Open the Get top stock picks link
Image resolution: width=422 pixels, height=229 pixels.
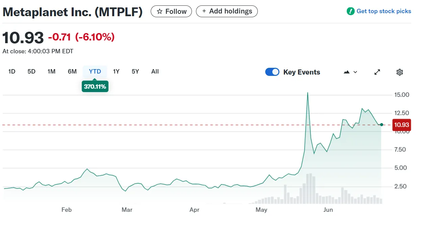(x=384, y=11)
